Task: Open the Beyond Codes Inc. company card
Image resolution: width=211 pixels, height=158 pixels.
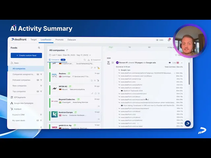Action: [75, 103]
